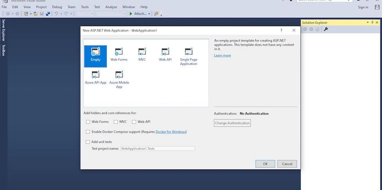Select the Single Page Application template
This screenshot has width=382, height=190.
click(189, 56)
